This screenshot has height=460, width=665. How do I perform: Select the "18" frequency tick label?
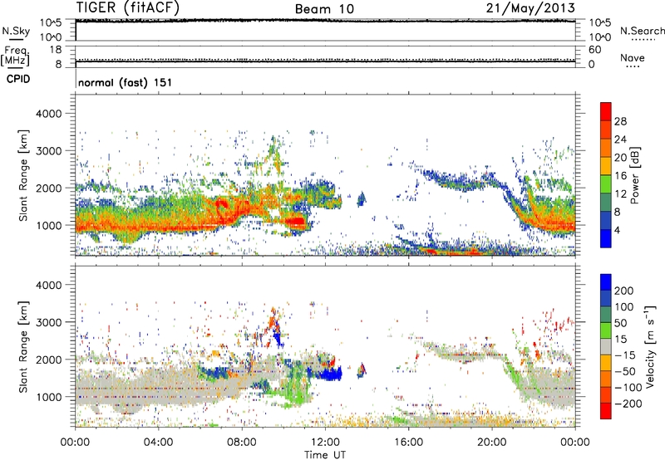(56, 50)
